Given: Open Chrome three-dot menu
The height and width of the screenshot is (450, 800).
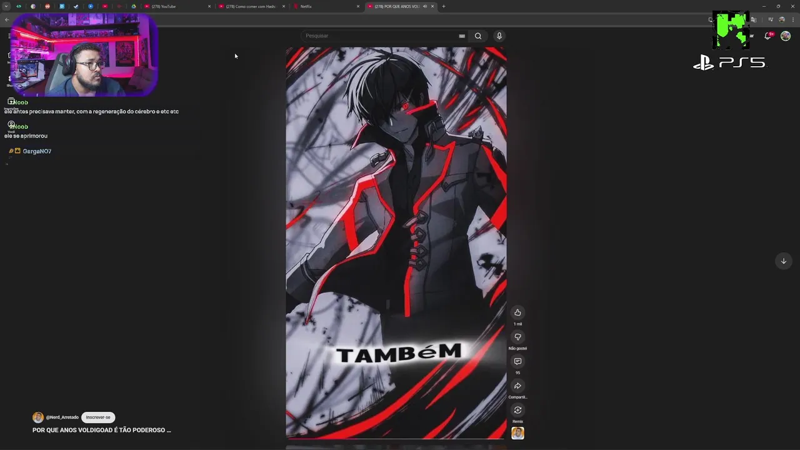Looking at the screenshot, I should tap(792, 19).
